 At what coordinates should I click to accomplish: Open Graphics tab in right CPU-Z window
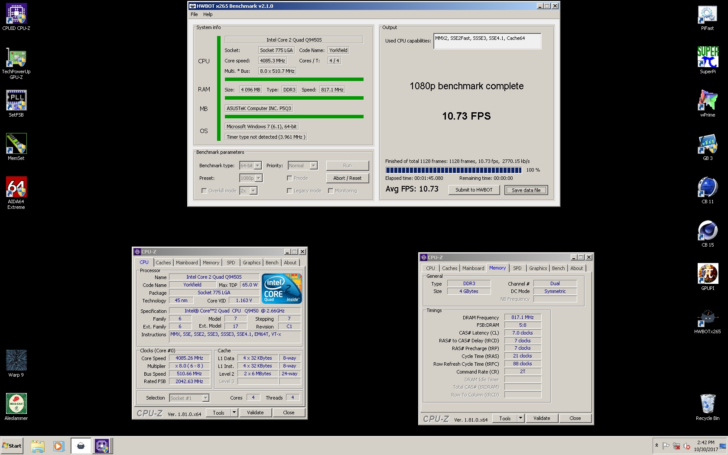[538, 268]
